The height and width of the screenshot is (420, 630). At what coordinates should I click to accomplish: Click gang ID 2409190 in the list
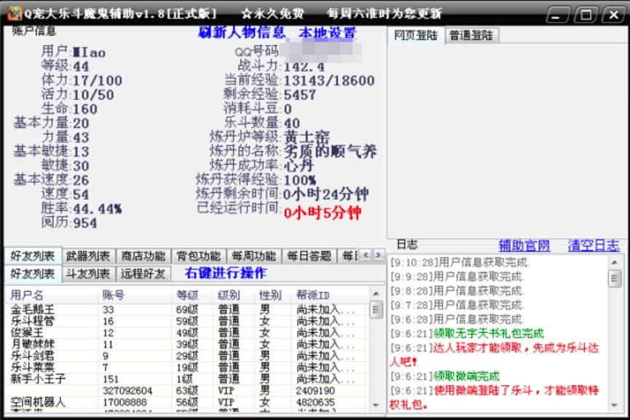point(315,391)
